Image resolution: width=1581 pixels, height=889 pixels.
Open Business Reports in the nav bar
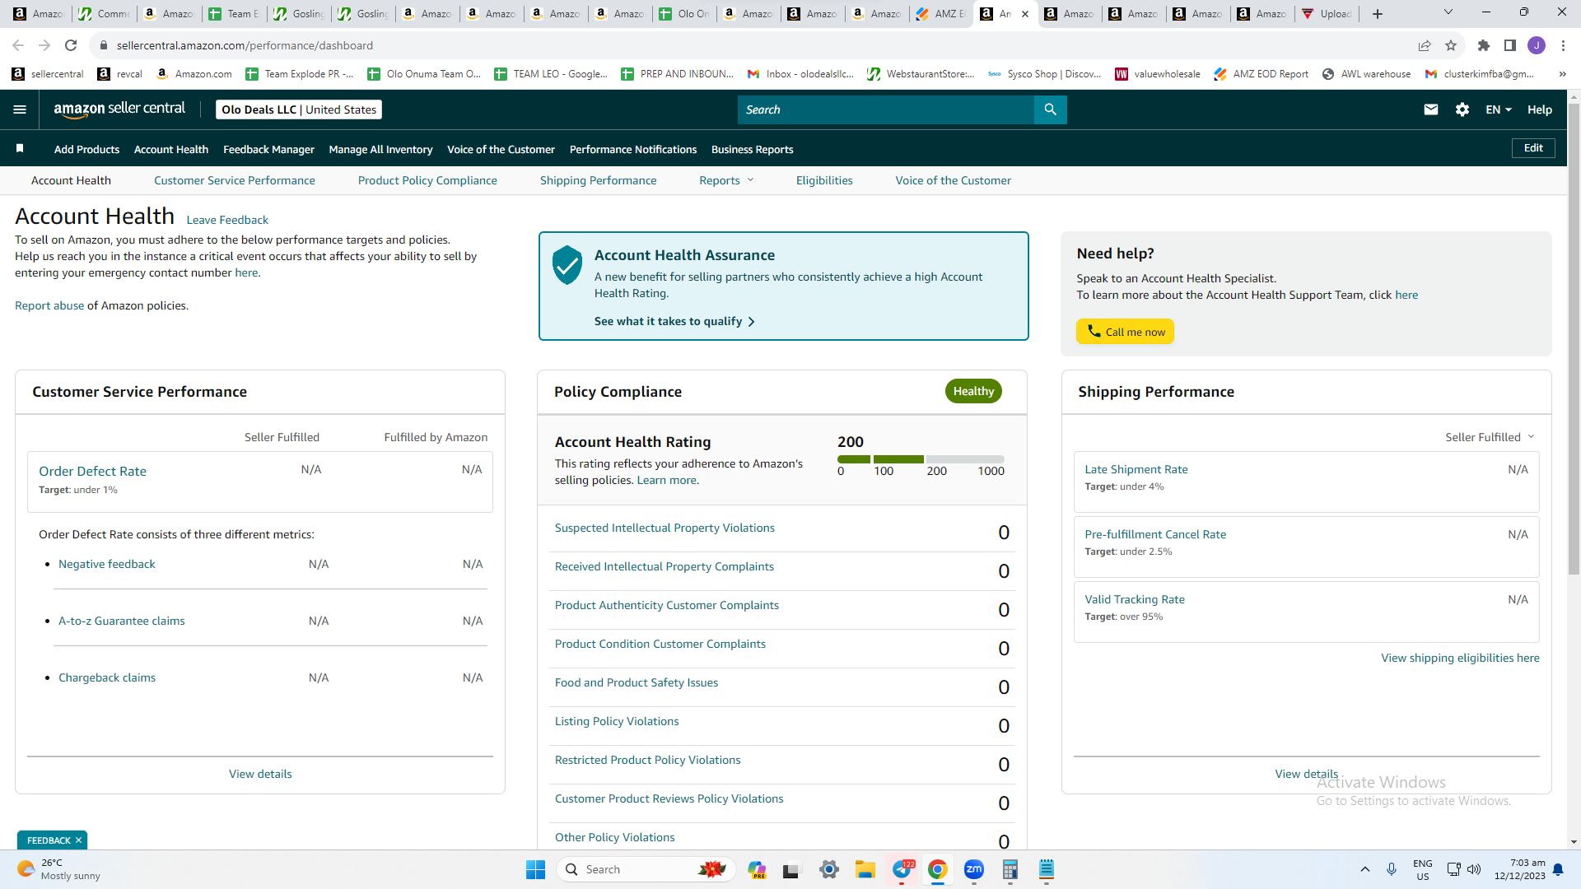click(753, 149)
